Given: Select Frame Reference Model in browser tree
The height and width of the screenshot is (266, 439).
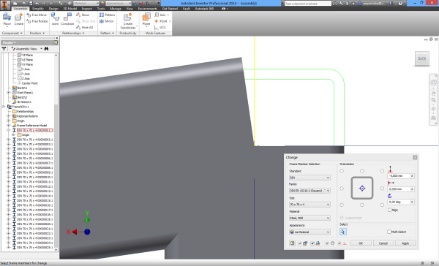Looking at the screenshot, I should [x=31, y=125].
